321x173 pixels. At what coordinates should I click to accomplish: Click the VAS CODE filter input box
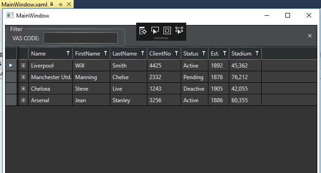click(x=81, y=38)
